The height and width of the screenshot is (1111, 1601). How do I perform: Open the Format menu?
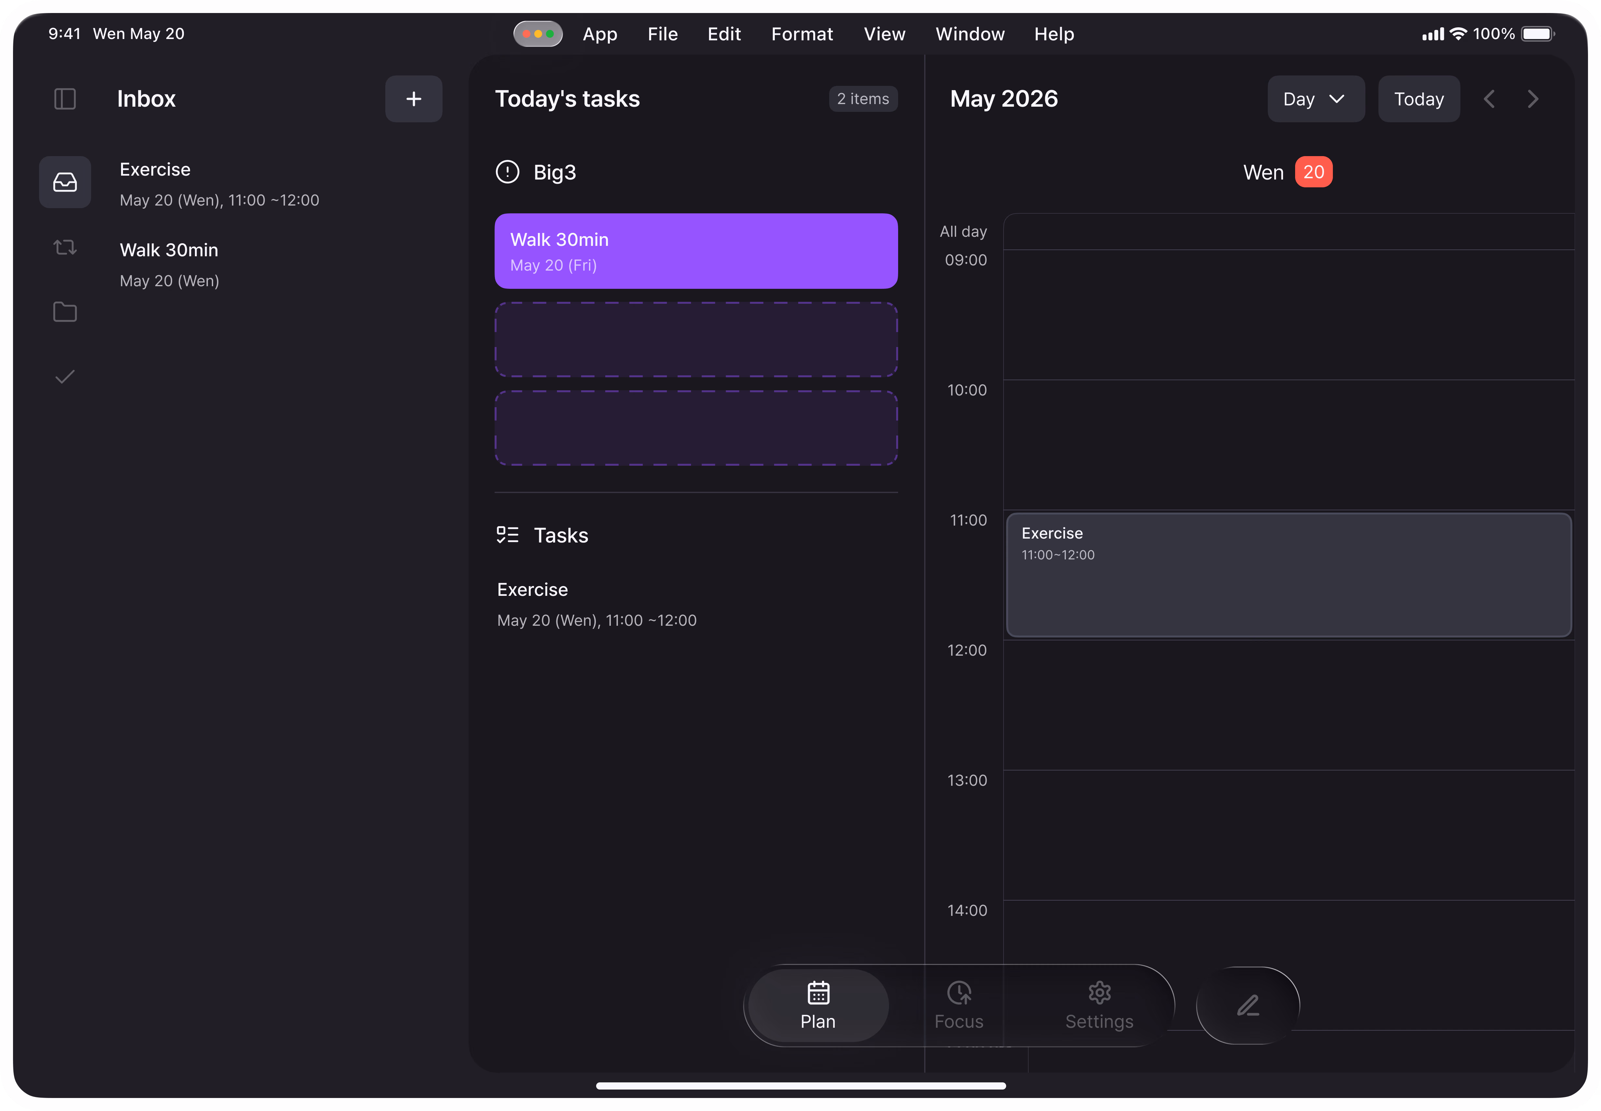point(801,34)
